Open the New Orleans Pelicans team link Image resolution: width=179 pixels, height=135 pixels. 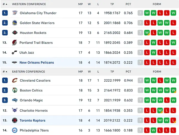click(37, 63)
